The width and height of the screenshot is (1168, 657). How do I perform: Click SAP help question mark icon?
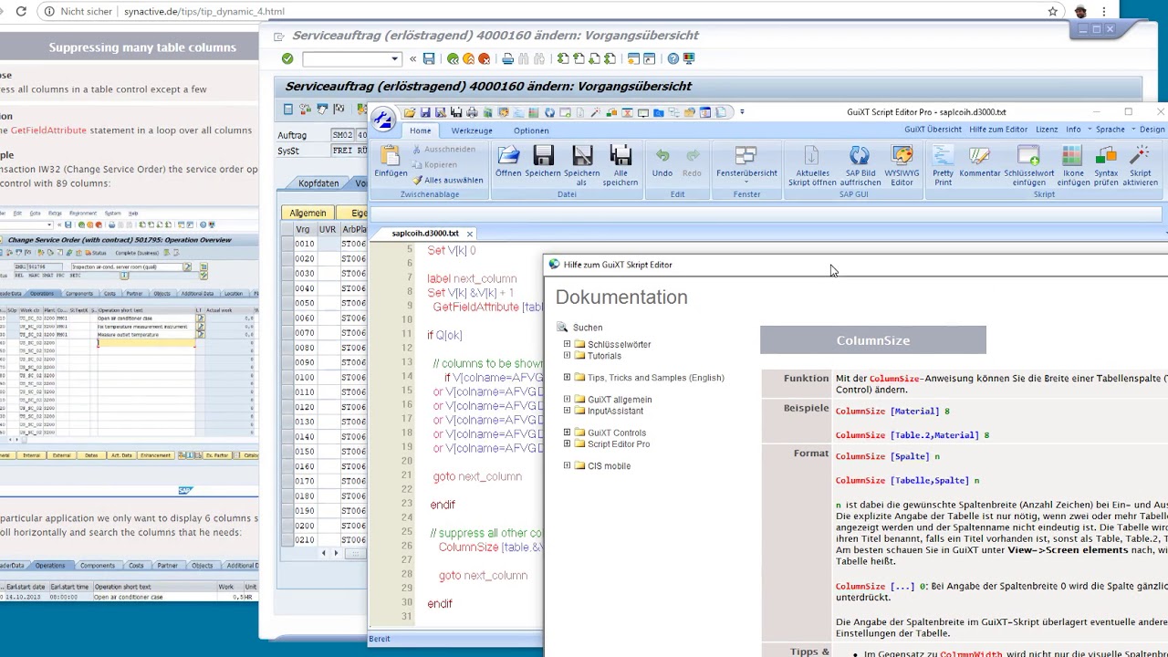pos(673,58)
